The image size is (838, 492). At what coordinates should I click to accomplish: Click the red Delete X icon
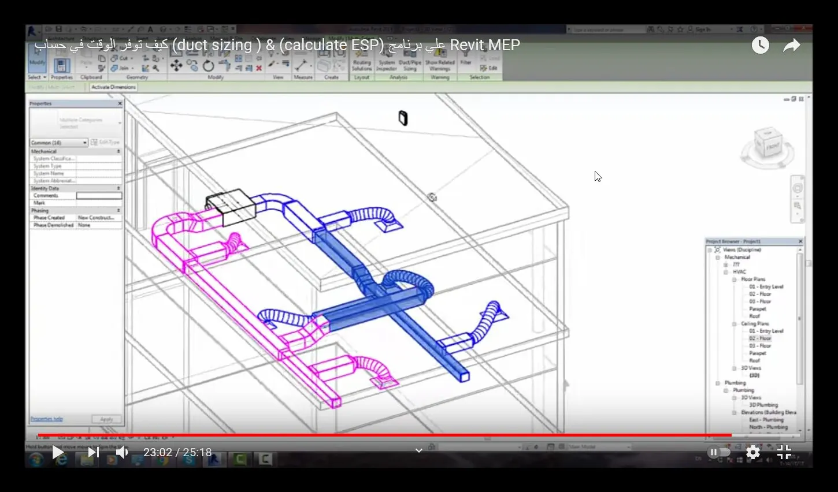click(x=259, y=68)
